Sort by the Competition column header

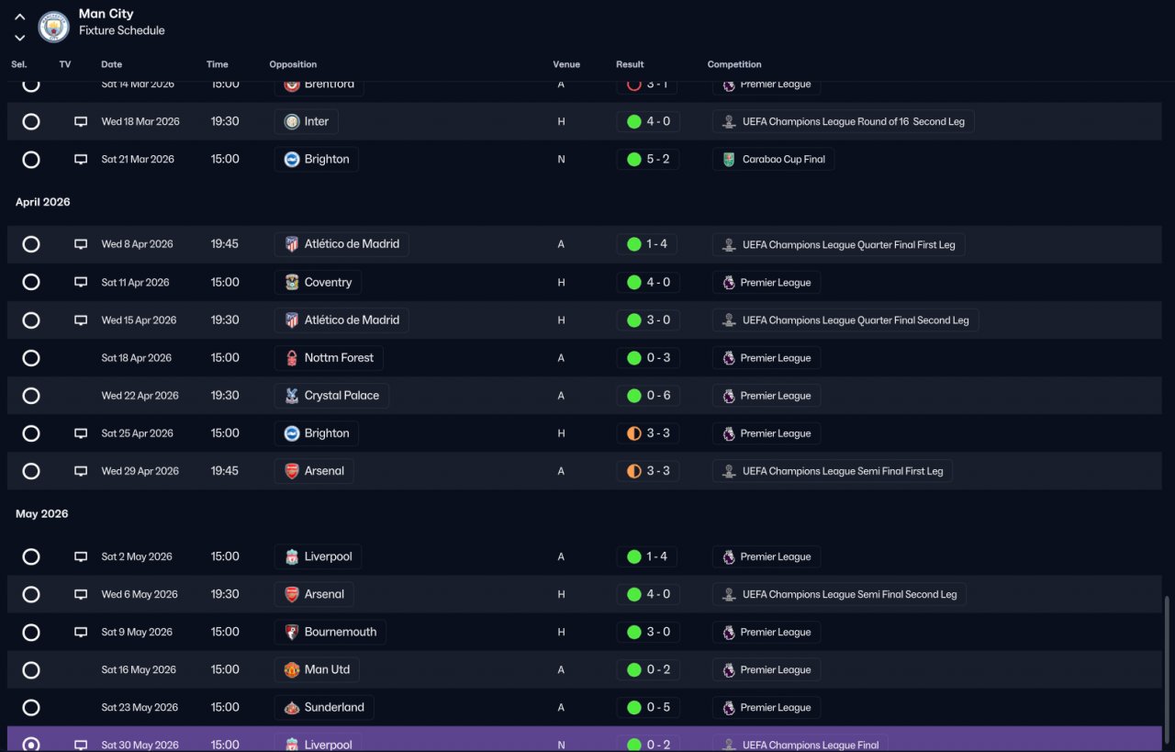point(734,64)
